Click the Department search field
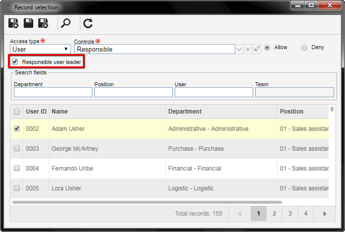345x232 pixels. coord(53,92)
